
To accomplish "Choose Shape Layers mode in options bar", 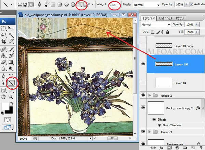I will (x=19, y=4).
